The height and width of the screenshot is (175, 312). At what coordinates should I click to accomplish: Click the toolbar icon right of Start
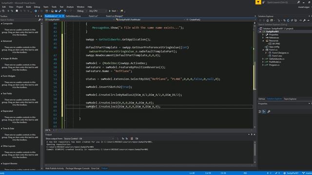click(121, 11)
